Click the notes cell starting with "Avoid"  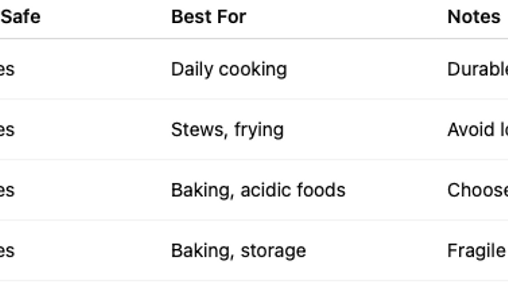477,130
